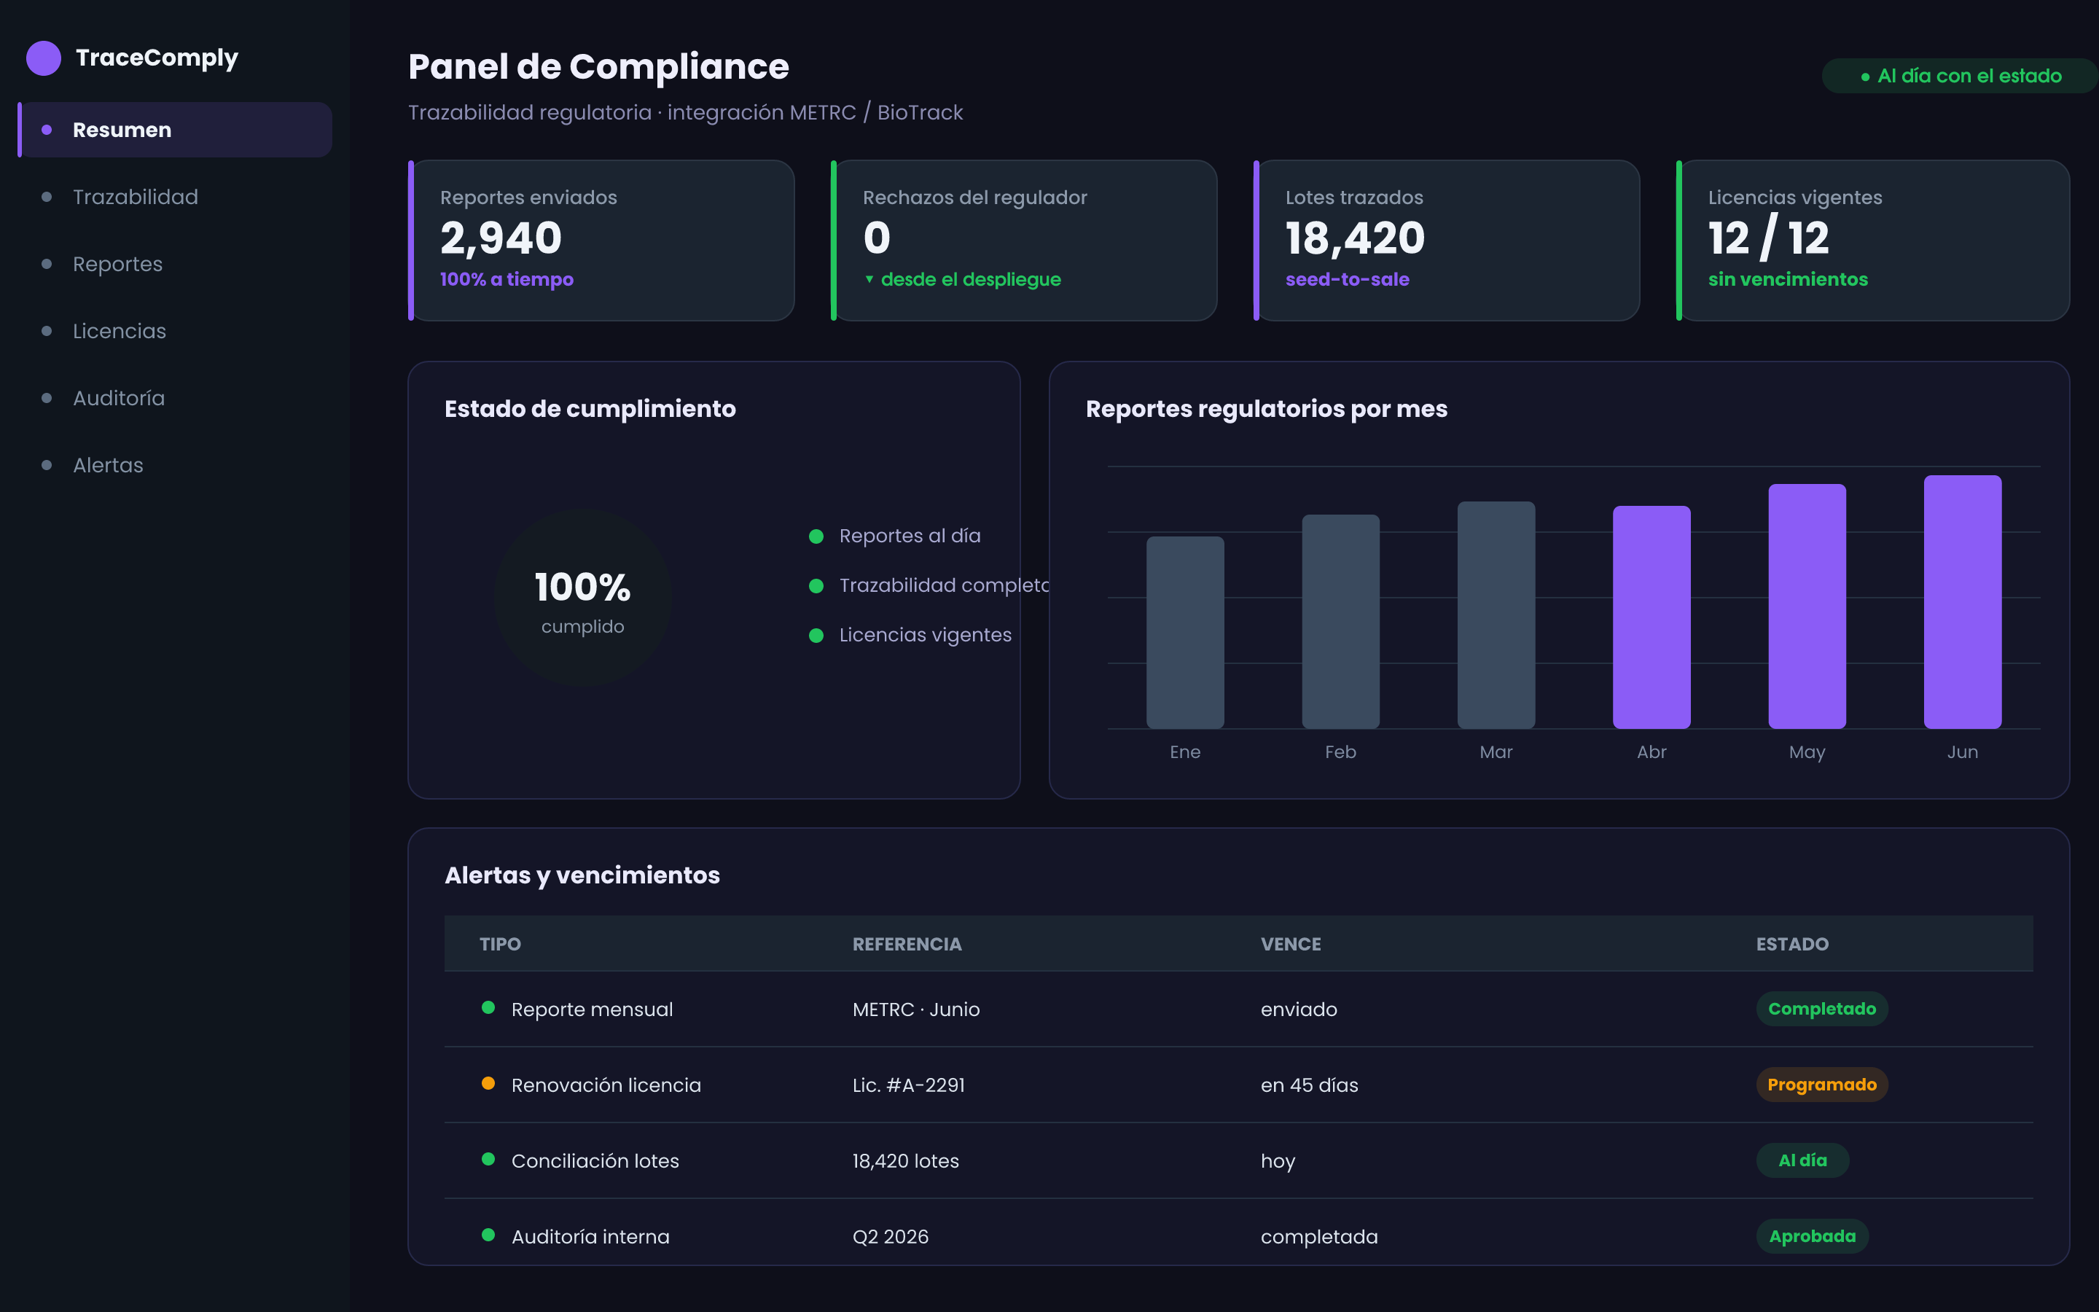Click the green dot beside Auditoría interna
2099x1312 pixels.
[x=488, y=1235]
